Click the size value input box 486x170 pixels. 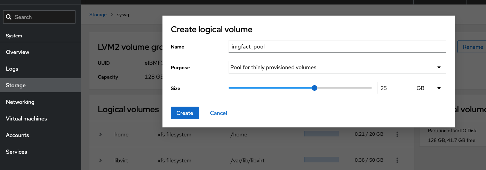393,88
